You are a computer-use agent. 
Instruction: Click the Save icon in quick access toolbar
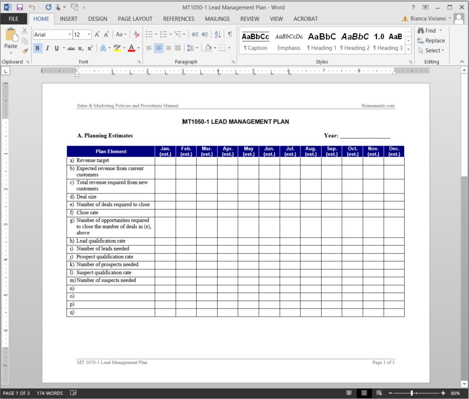pyautogui.click(x=20, y=7)
